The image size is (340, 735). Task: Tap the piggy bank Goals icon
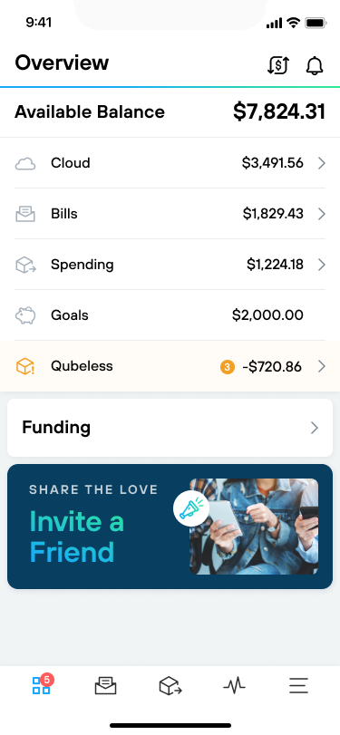click(x=25, y=315)
